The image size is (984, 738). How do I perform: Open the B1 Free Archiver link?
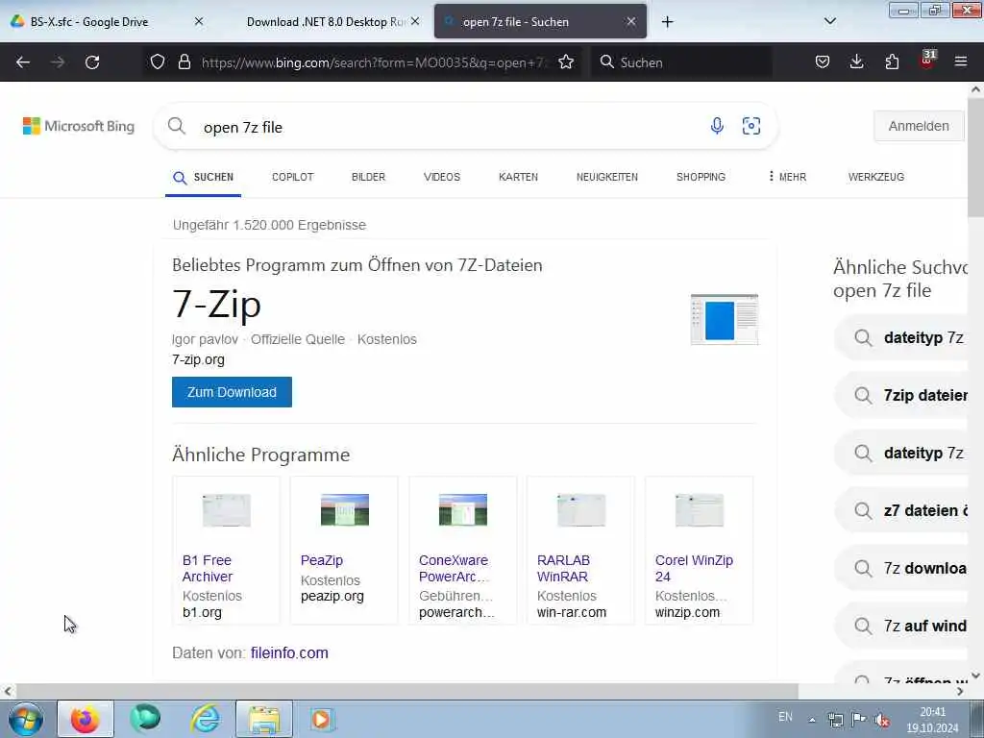point(208,569)
